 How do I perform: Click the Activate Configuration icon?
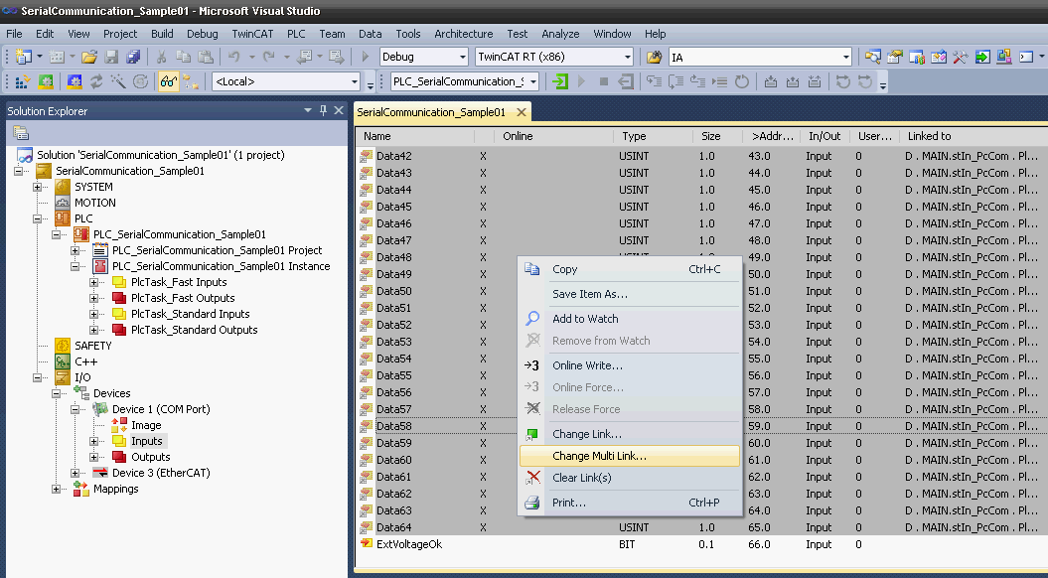click(x=23, y=81)
